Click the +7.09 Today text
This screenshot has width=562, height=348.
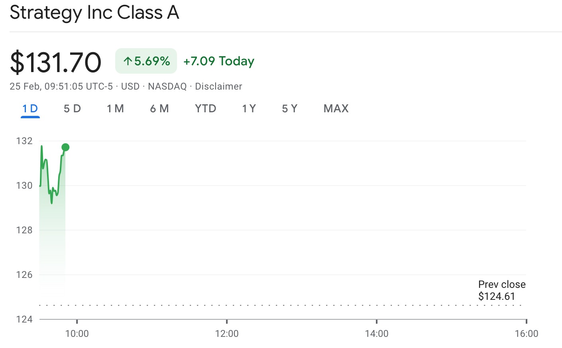tap(218, 61)
